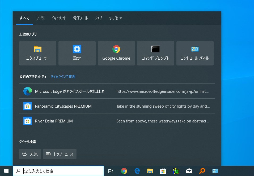Open the three-dot options menu

coord(212,18)
